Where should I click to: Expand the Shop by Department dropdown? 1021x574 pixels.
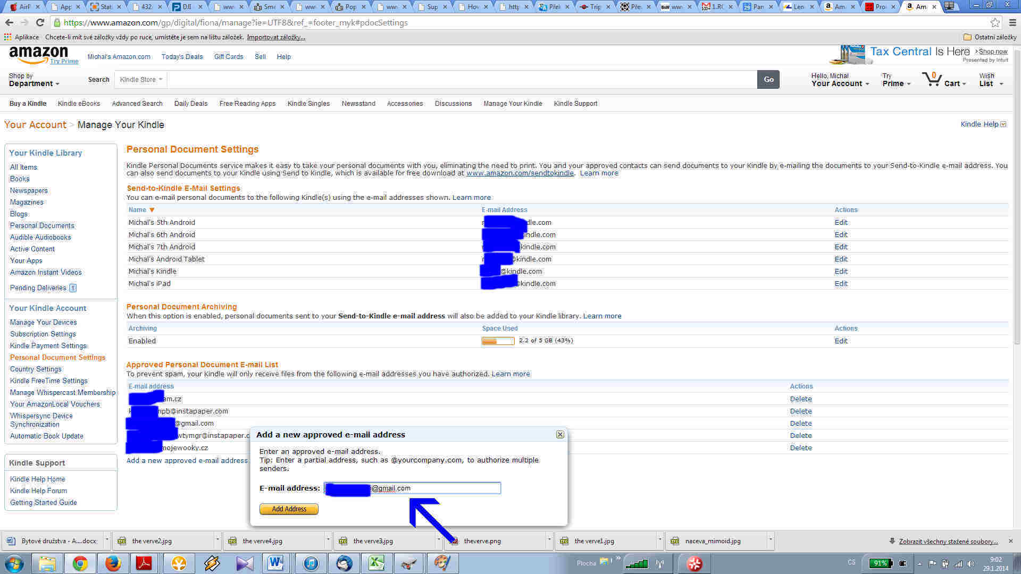pos(34,80)
